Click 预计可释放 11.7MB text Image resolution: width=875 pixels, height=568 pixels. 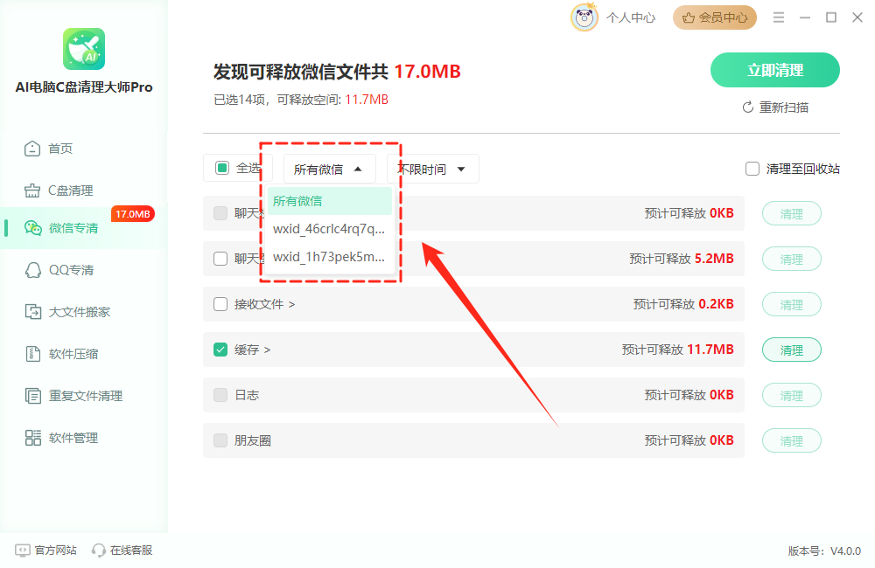click(x=677, y=350)
